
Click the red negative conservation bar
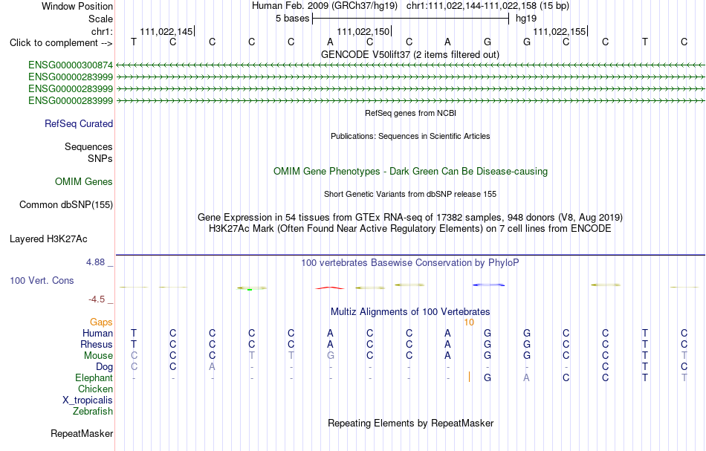point(330,288)
